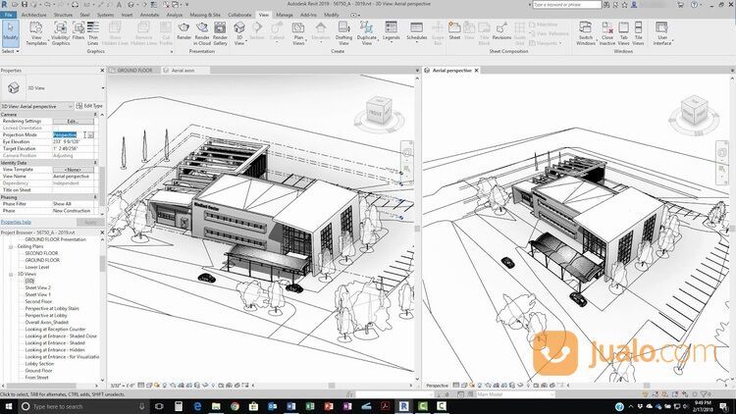Select Perspective at Lobby Stairs view
Viewport: 736px width, 414px height.
click(52, 308)
